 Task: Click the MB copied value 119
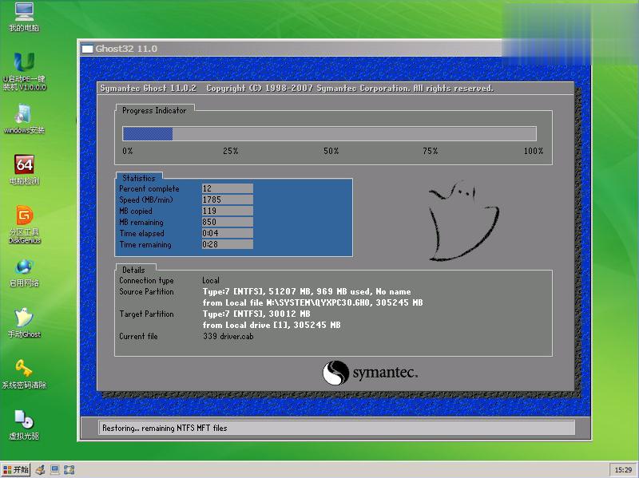click(228, 211)
